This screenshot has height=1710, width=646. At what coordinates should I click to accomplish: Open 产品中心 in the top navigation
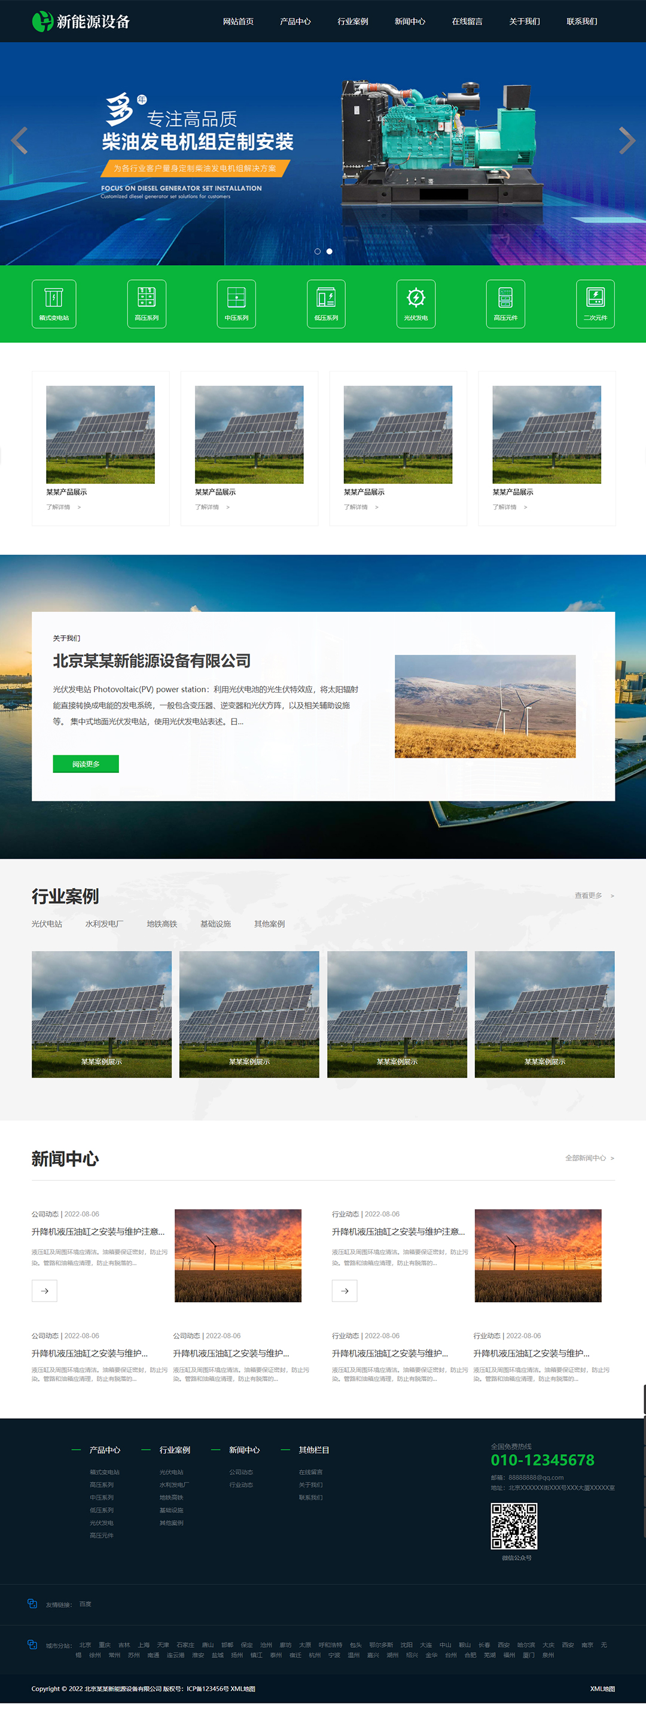(295, 22)
